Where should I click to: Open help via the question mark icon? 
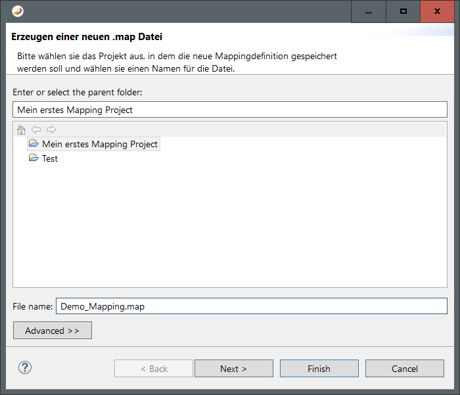click(x=25, y=367)
